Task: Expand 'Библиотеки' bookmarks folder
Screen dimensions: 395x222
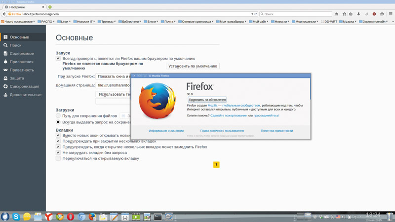Action: (130, 22)
